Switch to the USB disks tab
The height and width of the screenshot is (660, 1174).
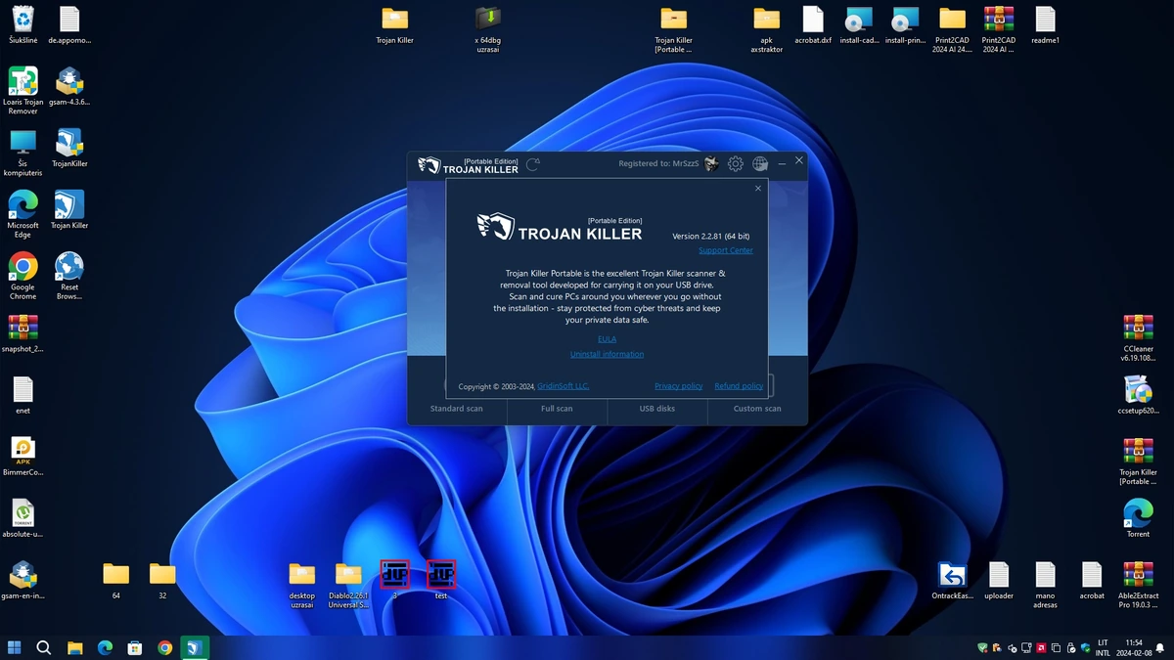click(x=657, y=409)
